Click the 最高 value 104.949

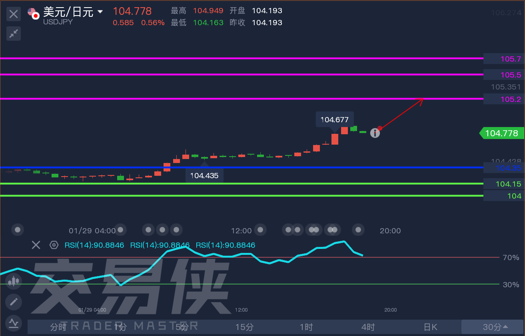(x=208, y=11)
